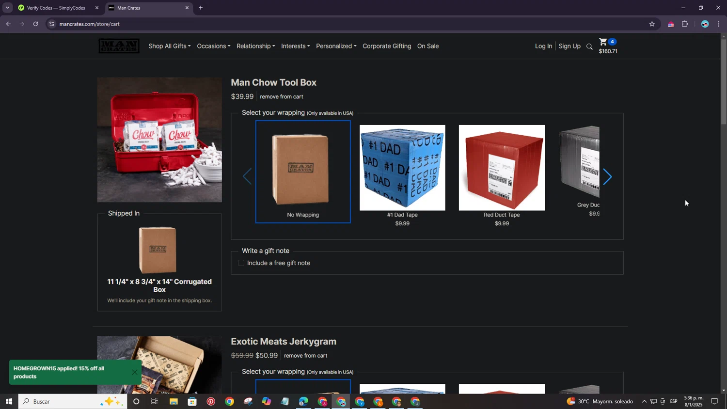The height and width of the screenshot is (409, 727).
Task: Open Microsoft Store from the taskbar
Action: coord(192,401)
